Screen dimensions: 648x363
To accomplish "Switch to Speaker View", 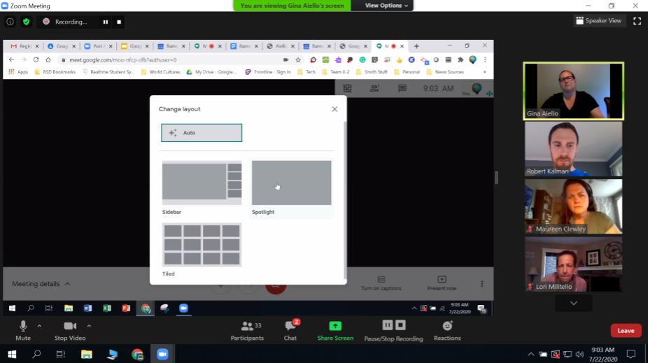I will 599,21.
